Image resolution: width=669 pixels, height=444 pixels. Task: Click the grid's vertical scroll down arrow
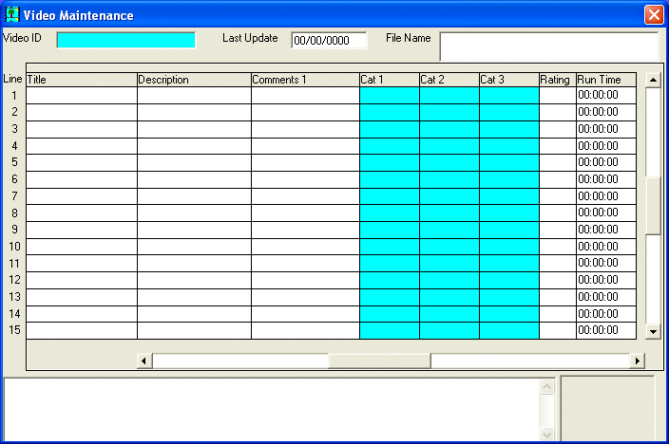click(x=653, y=331)
